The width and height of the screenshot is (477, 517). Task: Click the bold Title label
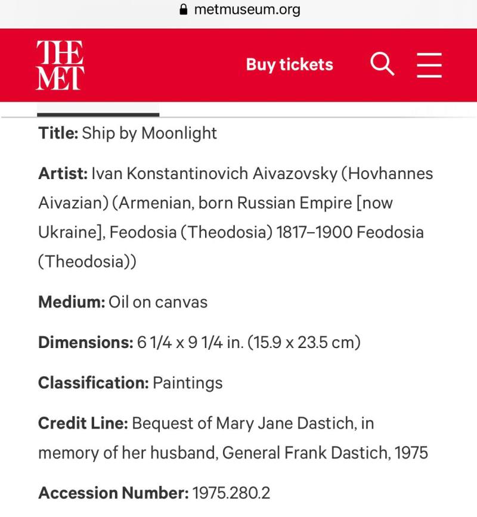click(58, 133)
